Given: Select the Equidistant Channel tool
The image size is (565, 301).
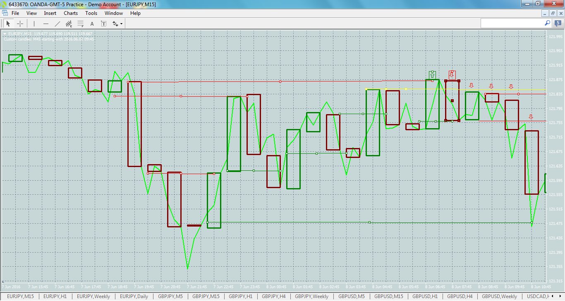Looking at the screenshot, I should pyautogui.click(x=69, y=24).
